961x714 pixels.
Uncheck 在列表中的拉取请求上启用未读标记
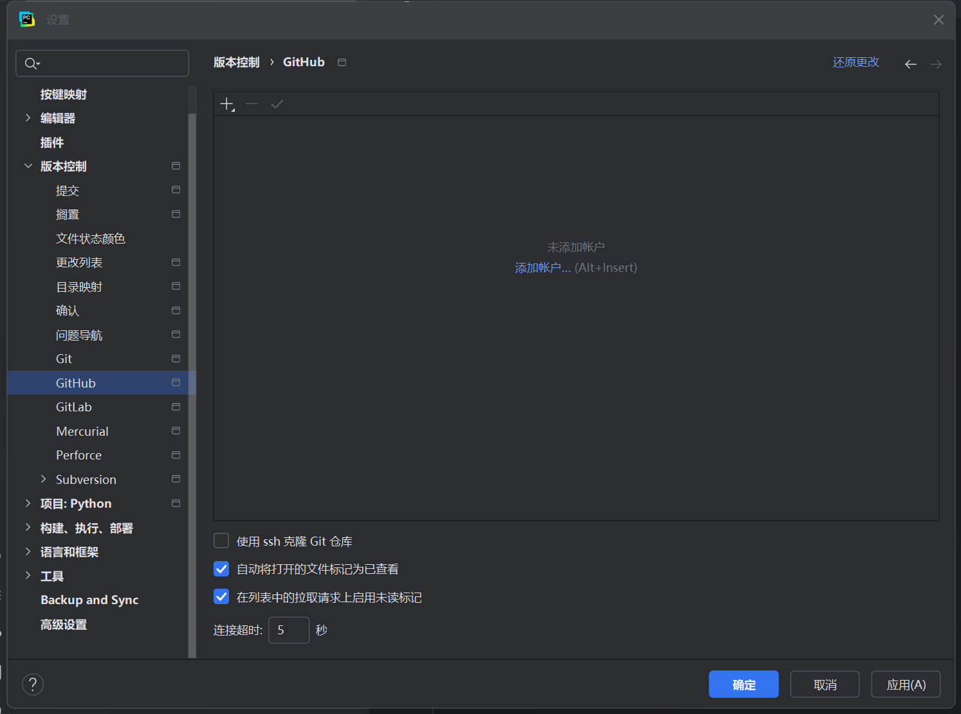(221, 596)
